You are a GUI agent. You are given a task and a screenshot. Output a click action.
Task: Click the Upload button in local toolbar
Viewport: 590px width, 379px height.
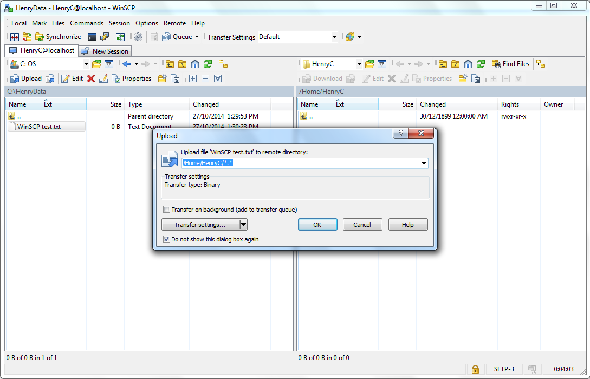pos(26,79)
